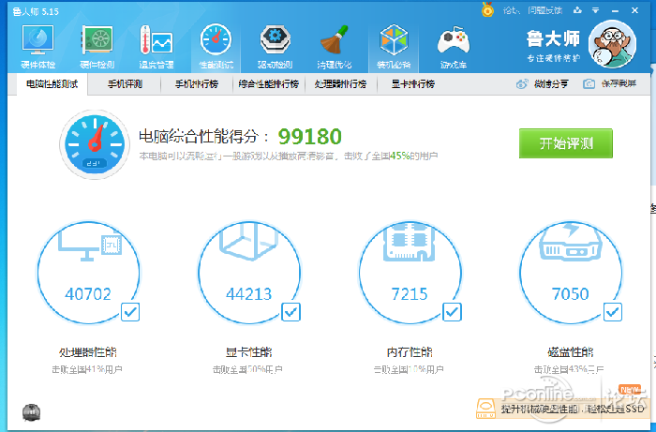Open 硬件体检 hardware checkup icon
656x432 pixels.
tap(37, 40)
